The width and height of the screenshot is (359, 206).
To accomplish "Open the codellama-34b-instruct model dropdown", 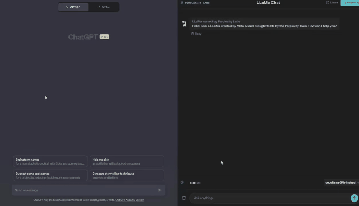I will coord(342,182).
